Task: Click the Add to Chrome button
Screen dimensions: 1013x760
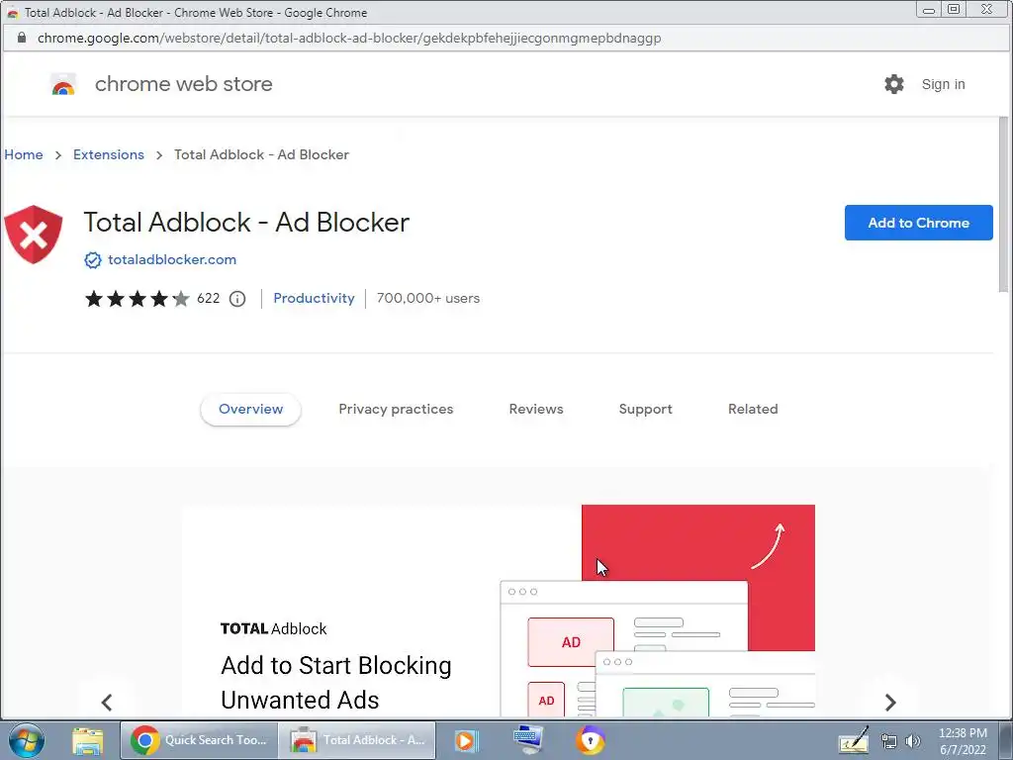Action: [919, 223]
